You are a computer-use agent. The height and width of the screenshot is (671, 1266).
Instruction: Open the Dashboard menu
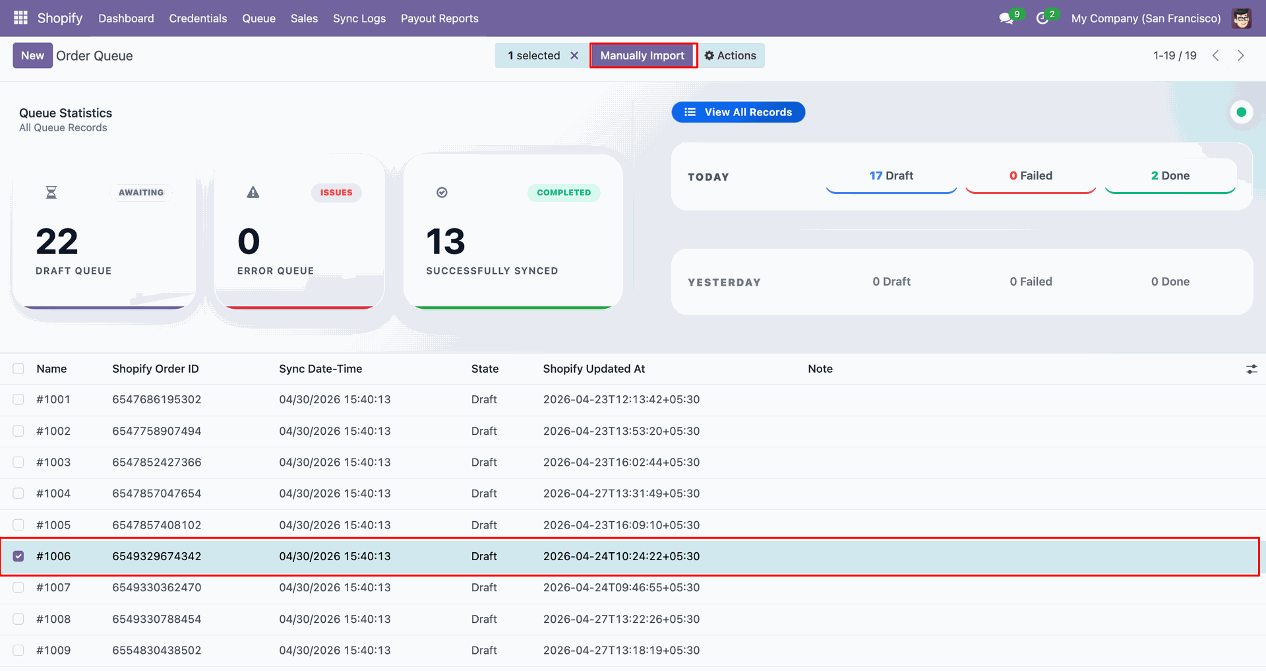(x=126, y=18)
